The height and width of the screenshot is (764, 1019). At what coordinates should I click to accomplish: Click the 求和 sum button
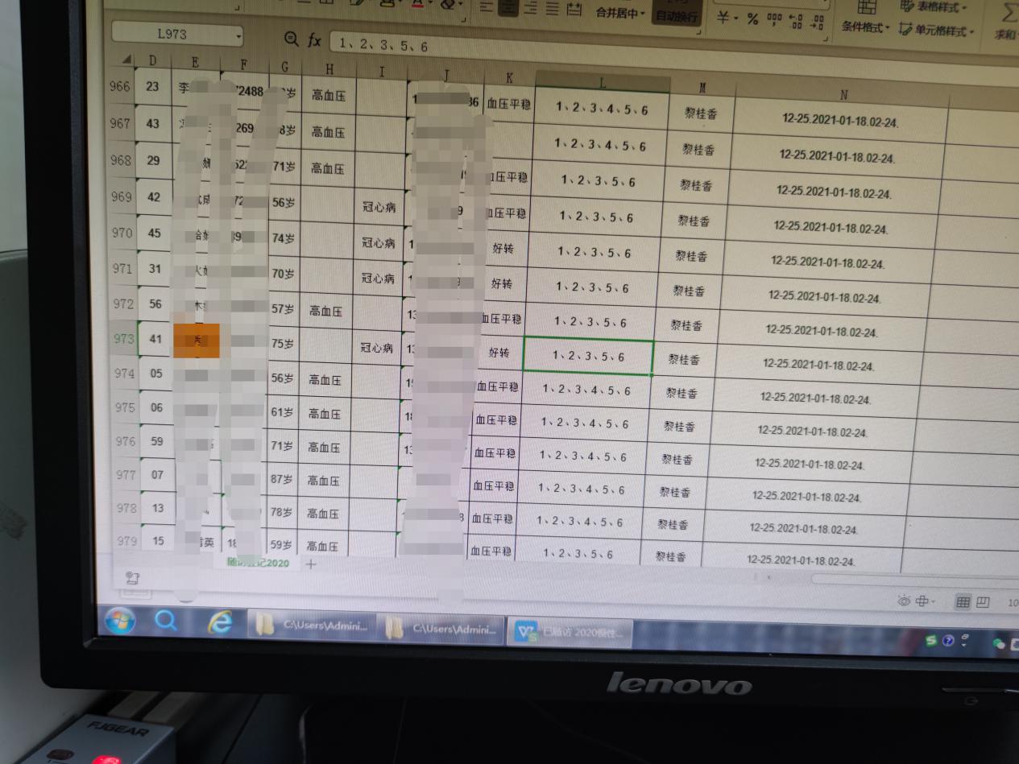click(1007, 35)
